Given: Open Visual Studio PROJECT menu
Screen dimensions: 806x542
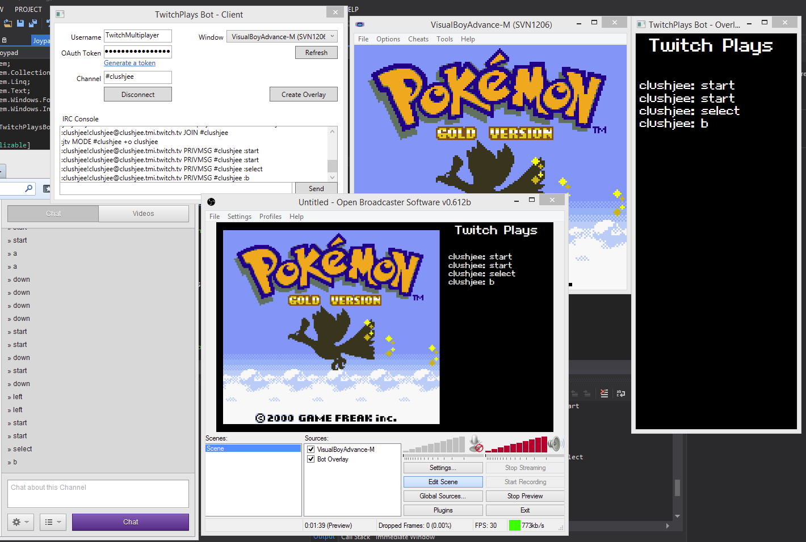Looking at the screenshot, I should coord(28,10).
